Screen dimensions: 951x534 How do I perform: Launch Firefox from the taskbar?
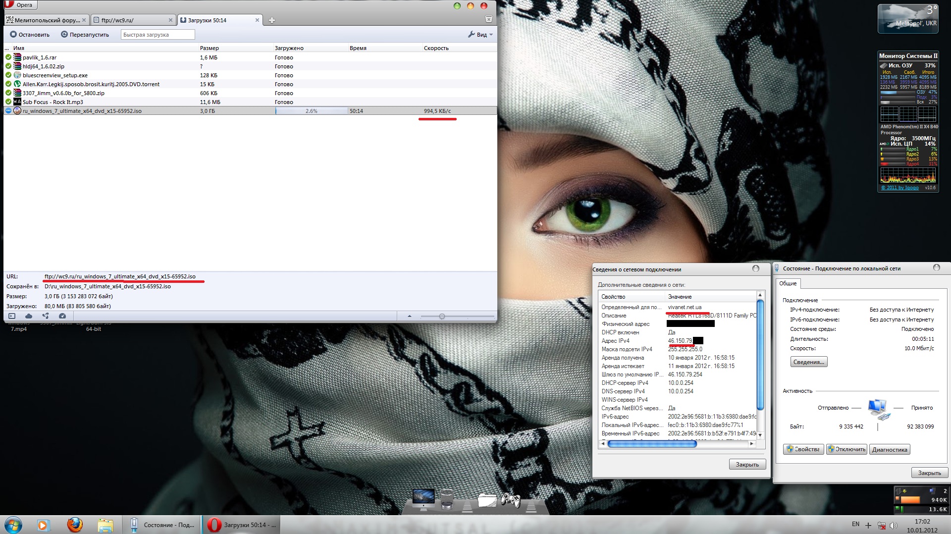tap(75, 525)
